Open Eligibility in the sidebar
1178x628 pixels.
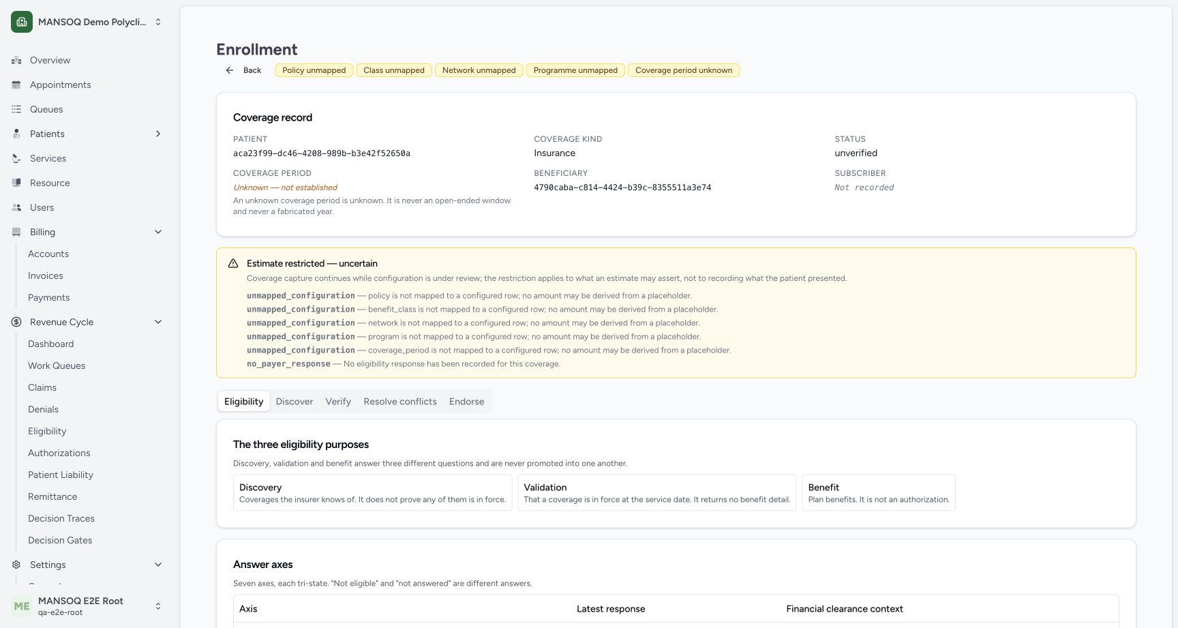pos(47,431)
